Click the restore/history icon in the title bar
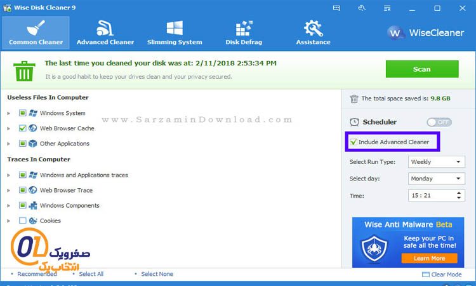 click(x=362, y=8)
